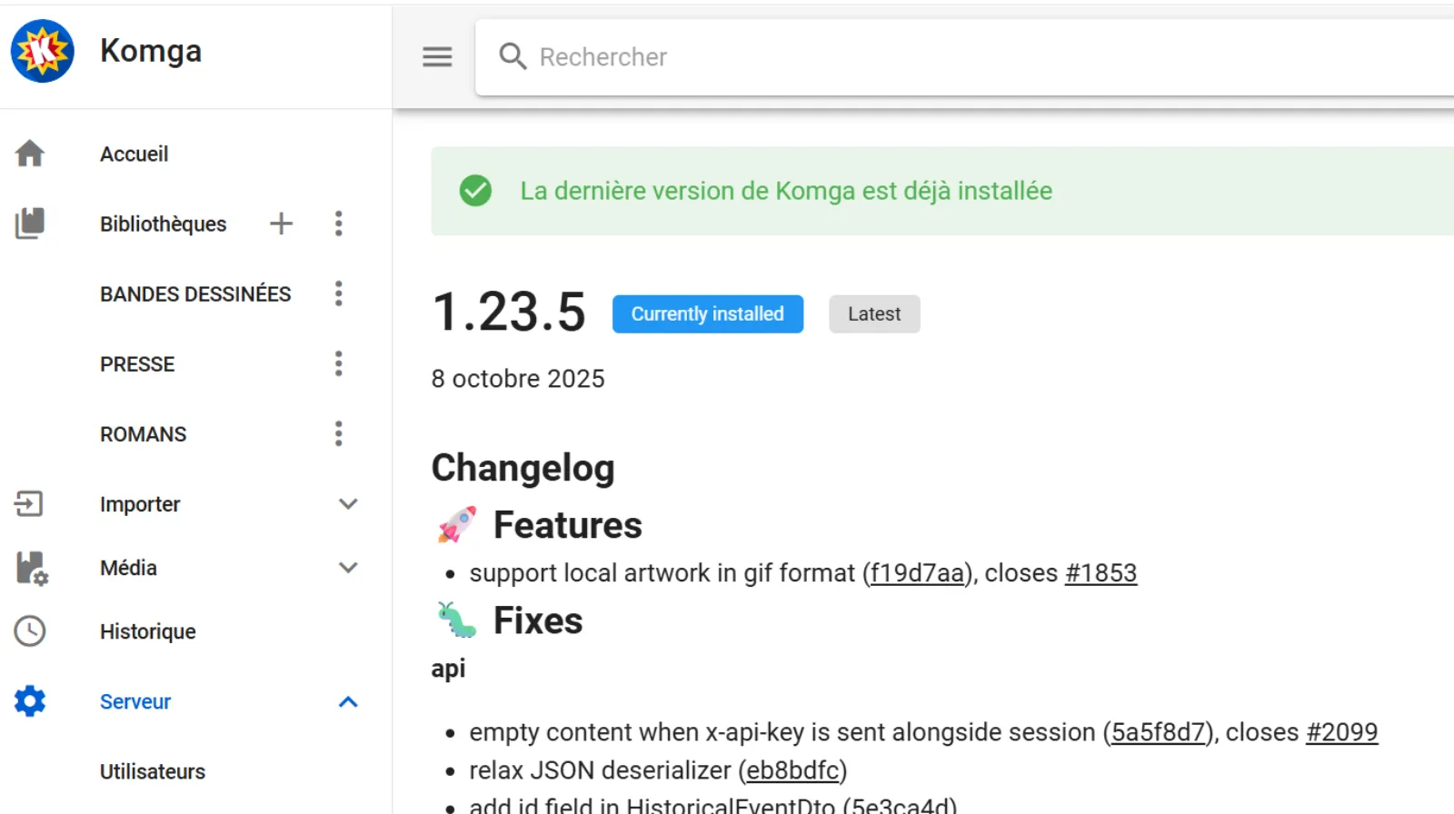Click the plus icon to add a library
The height and width of the screenshot is (814, 1454).
(x=282, y=223)
